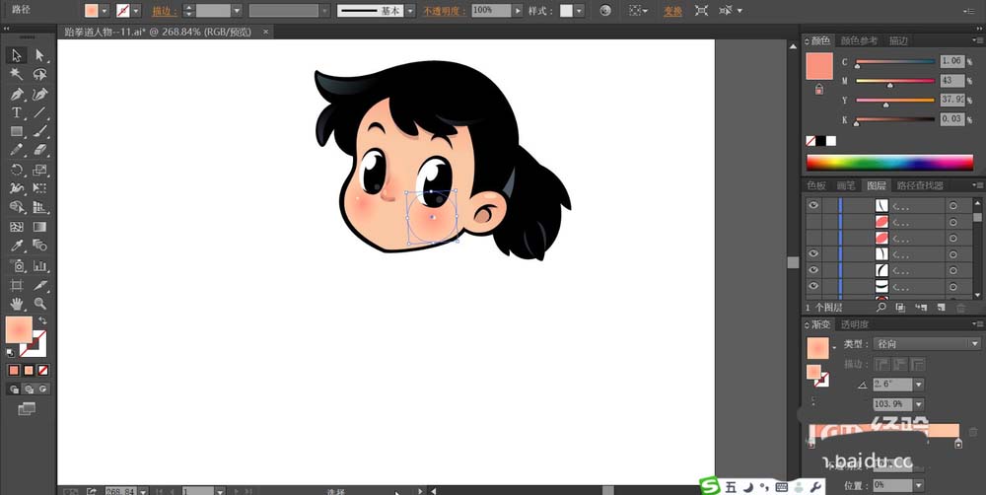The width and height of the screenshot is (986, 495).
Task: Click the Recolor Artwork wheel icon
Action: pos(605,11)
